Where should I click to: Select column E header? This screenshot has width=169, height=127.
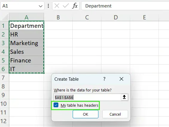144,17
